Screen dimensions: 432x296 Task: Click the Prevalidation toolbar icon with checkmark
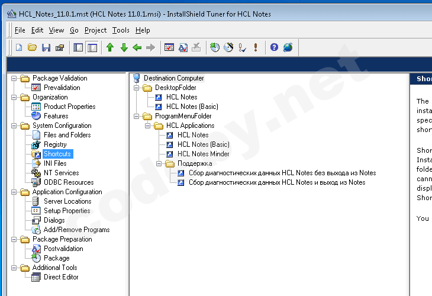click(169, 47)
